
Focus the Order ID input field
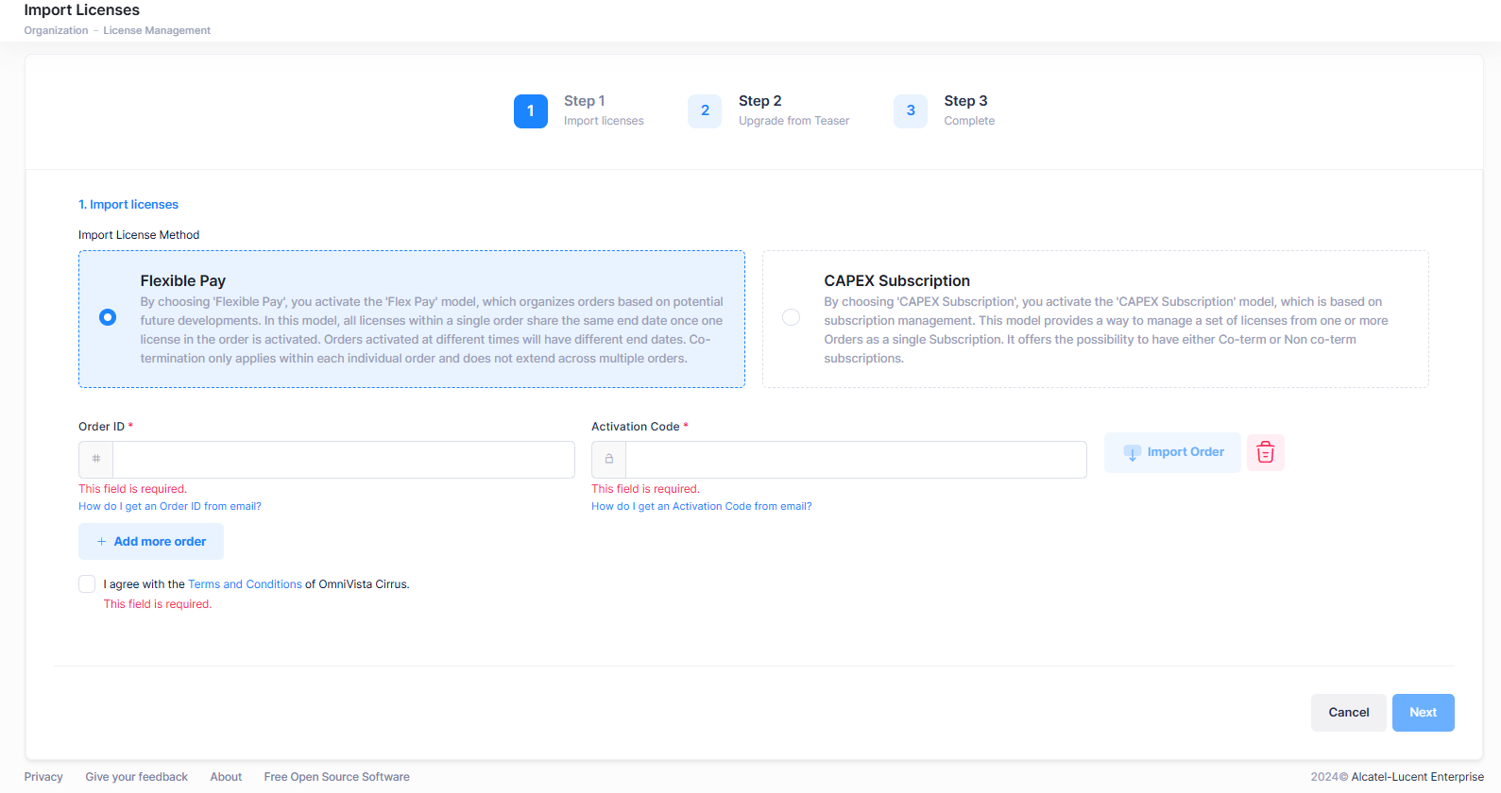pyautogui.click(x=343, y=460)
